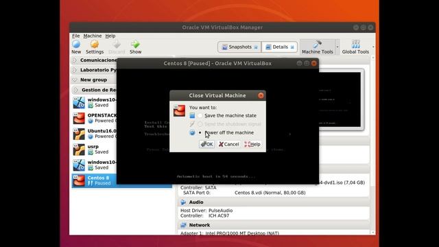
Task: Select the Ubuntu16.0 VM icon
Action: pos(79,134)
